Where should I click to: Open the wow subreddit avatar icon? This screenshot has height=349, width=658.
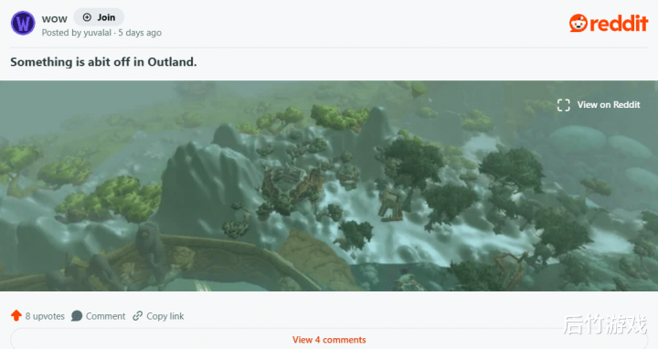pyautogui.click(x=23, y=23)
